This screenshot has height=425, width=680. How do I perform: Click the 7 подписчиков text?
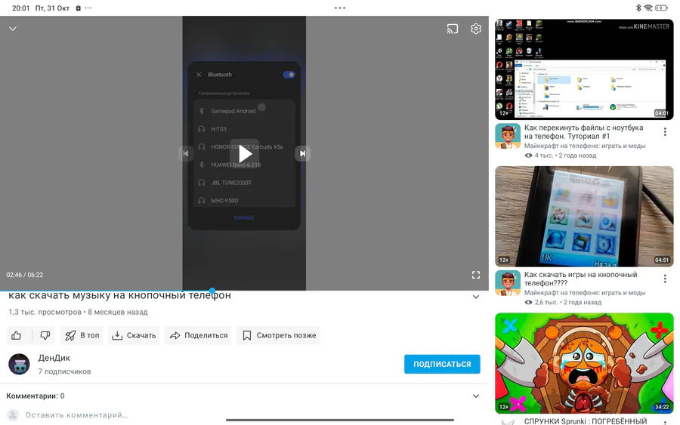pos(65,371)
